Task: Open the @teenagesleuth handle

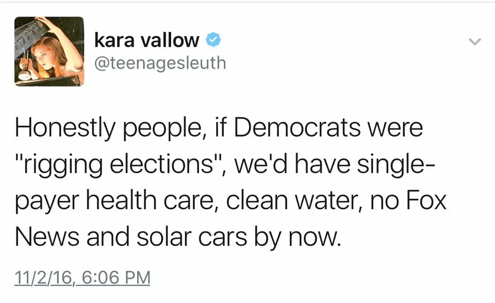Action: 160,63
